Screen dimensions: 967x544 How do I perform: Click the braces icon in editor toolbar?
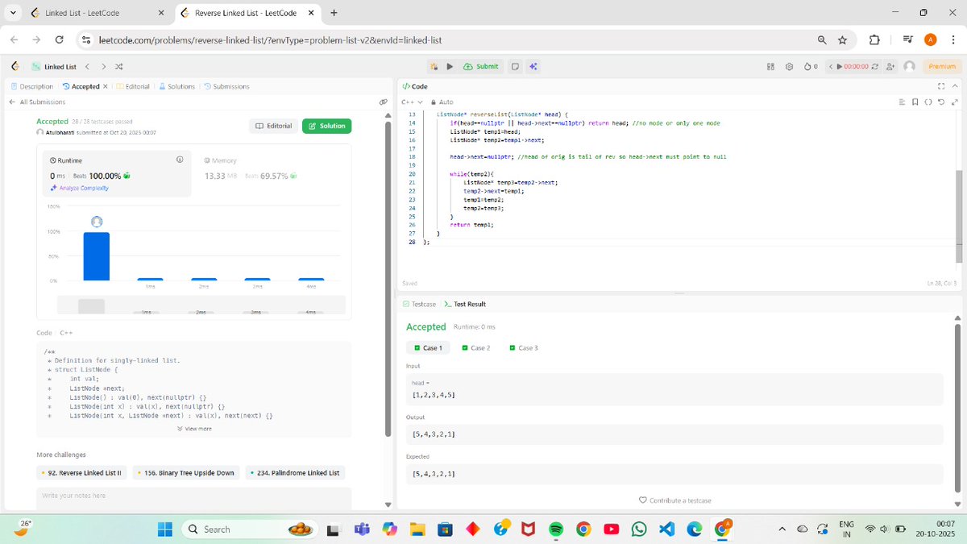pyautogui.click(x=929, y=102)
